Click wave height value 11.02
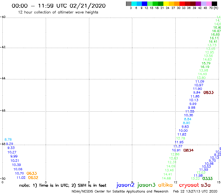 click(x=21, y=178)
